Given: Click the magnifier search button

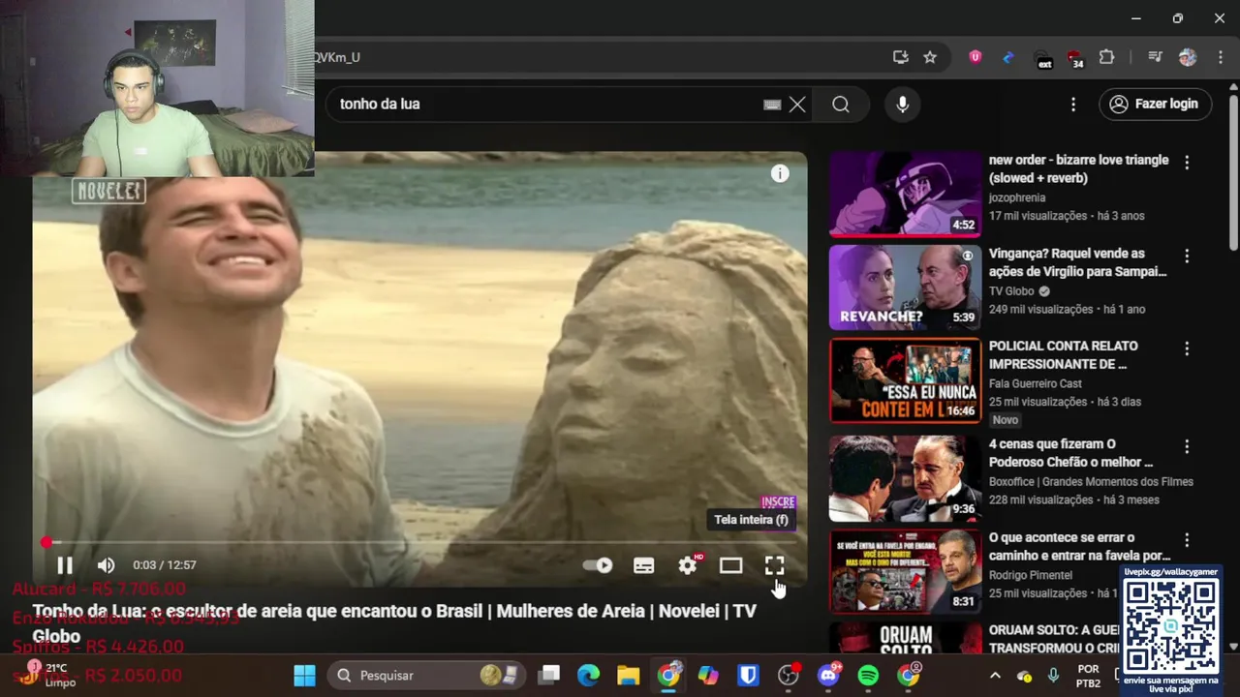Looking at the screenshot, I should 841,105.
